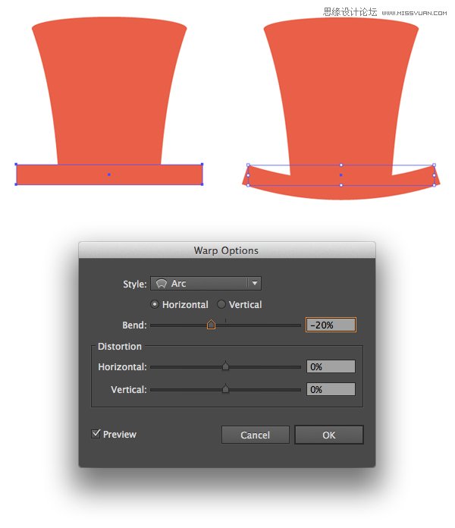Click the Bend slider handle
Screen dimensions: 455x528
click(x=211, y=325)
